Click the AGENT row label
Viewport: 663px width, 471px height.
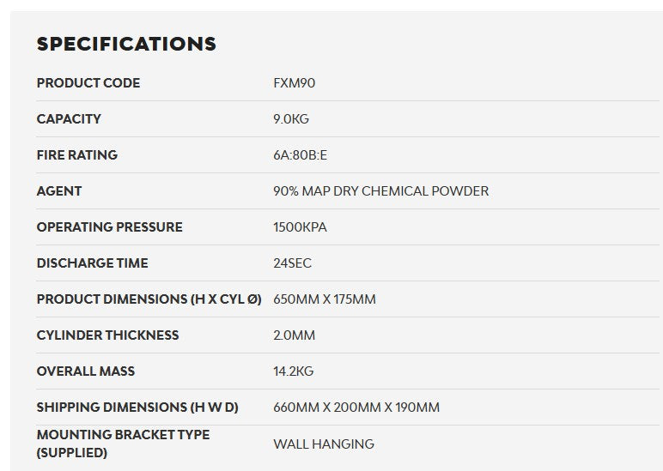(59, 191)
